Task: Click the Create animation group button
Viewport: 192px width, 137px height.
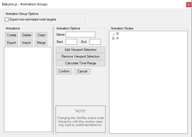Action: point(12,35)
